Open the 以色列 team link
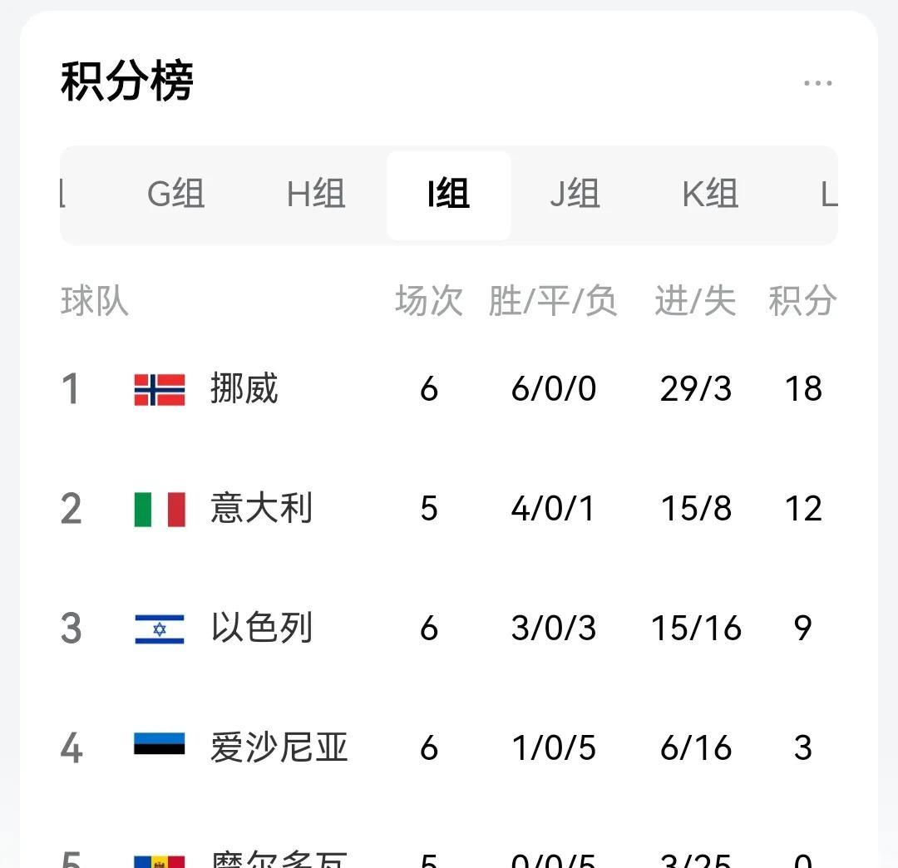The image size is (898, 868). pyautogui.click(x=261, y=629)
